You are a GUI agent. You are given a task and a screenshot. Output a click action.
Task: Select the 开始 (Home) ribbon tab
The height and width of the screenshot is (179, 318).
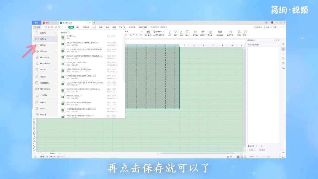pyautogui.click(x=71, y=27)
